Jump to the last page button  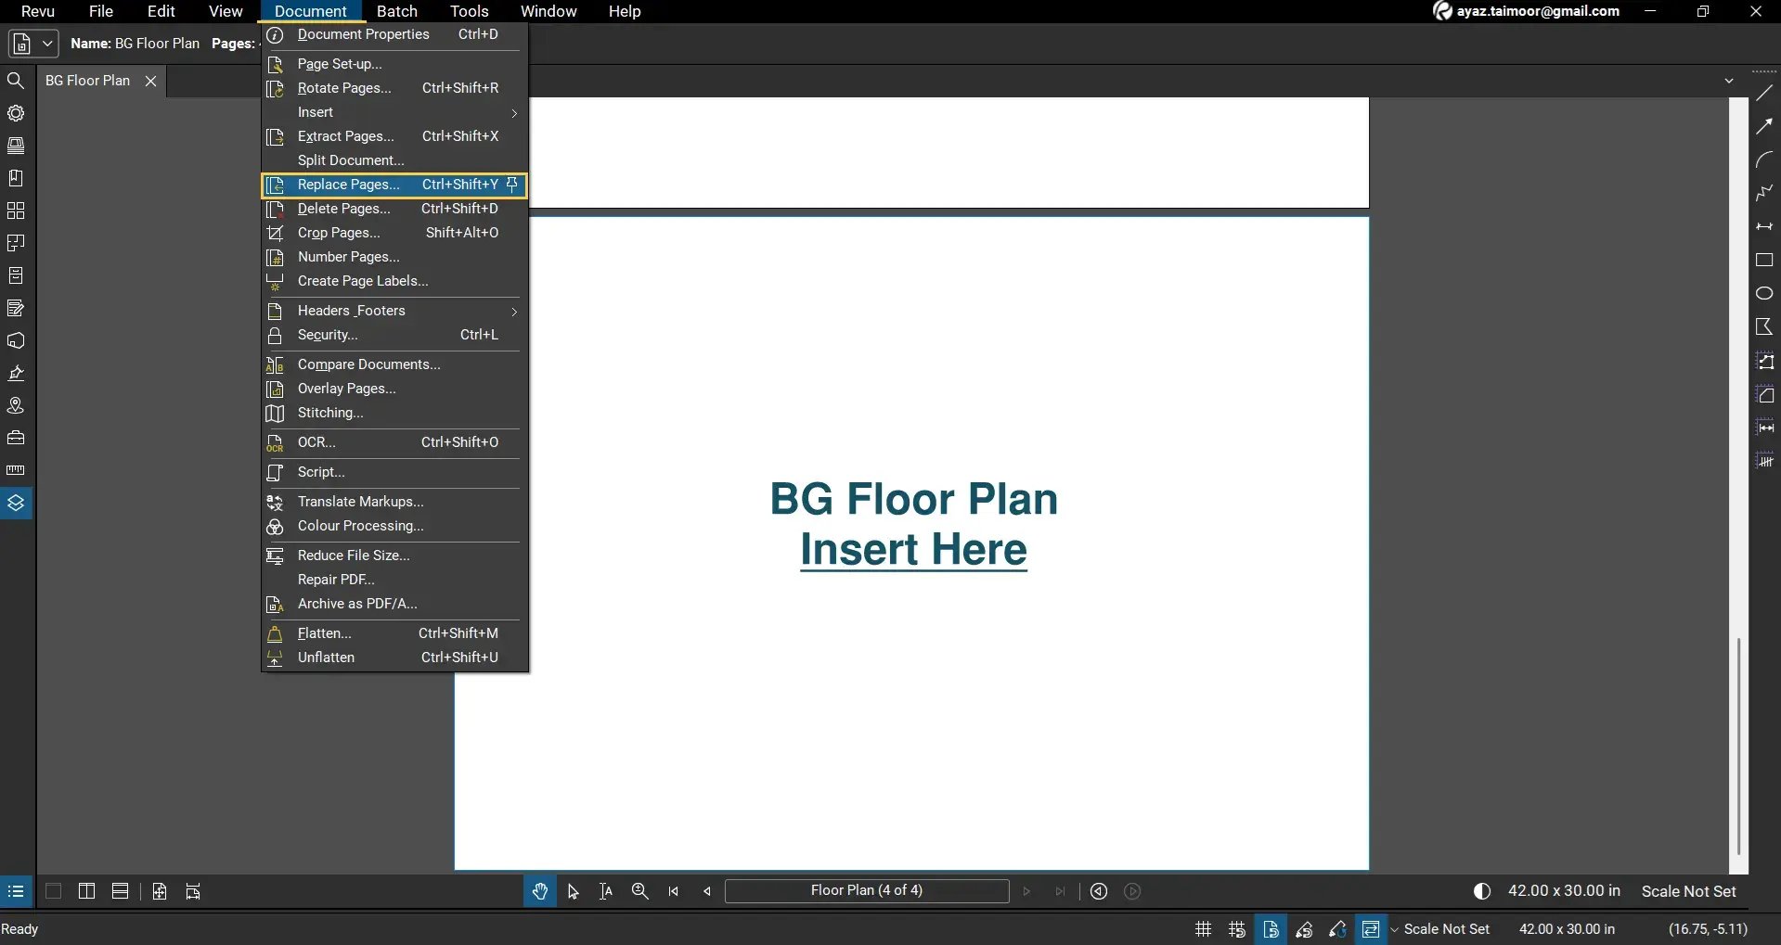tap(1060, 891)
